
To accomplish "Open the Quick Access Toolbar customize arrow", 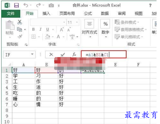I will click(x=59, y=5).
